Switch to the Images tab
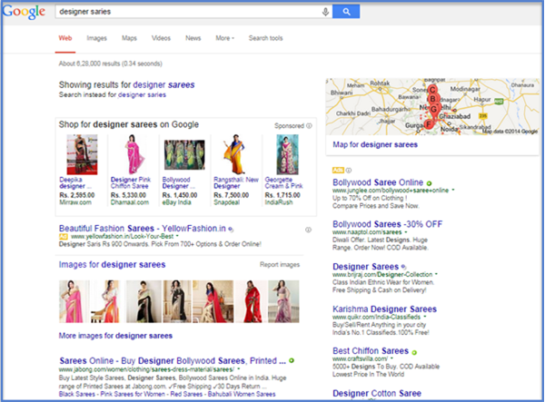The width and height of the screenshot is (545, 402). point(96,38)
